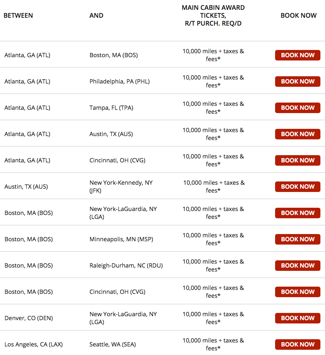
Task: Book Denver to New York-LaGuardia
Action: [x=297, y=318]
